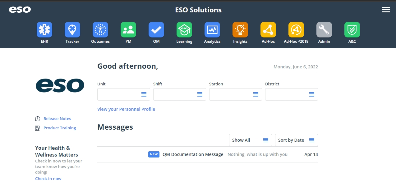View your Personnel Profile link
The height and width of the screenshot is (194, 396).
(126, 109)
